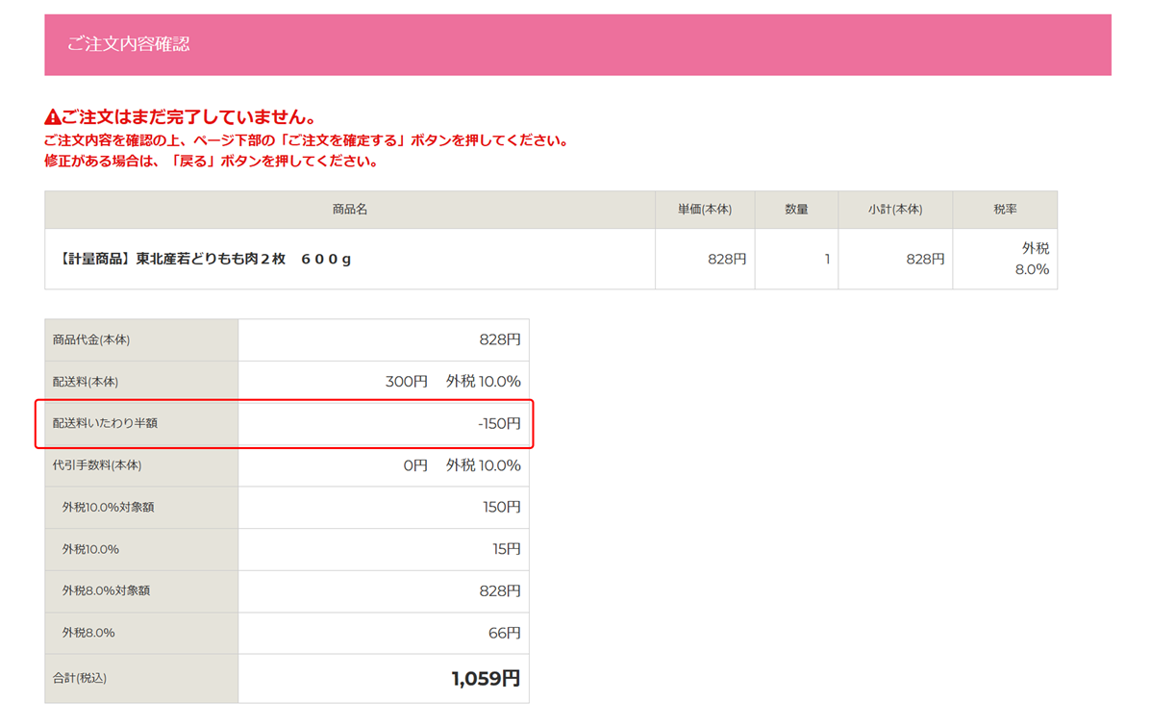
Task: Click the ご注文はまだ完了していません warning heading
Action: click(188, 118)
